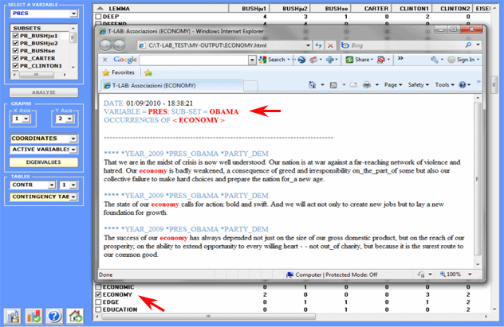Open the Page menu

393,85
